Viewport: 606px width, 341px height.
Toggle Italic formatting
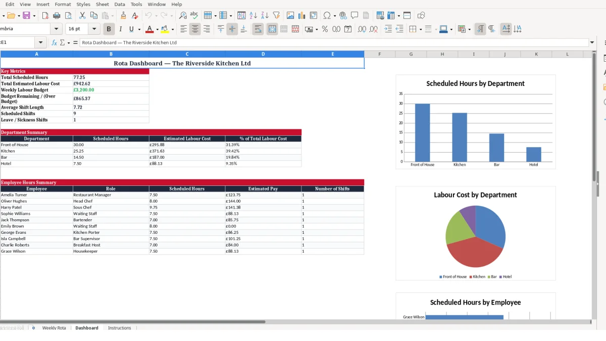(x=120, y=29)
